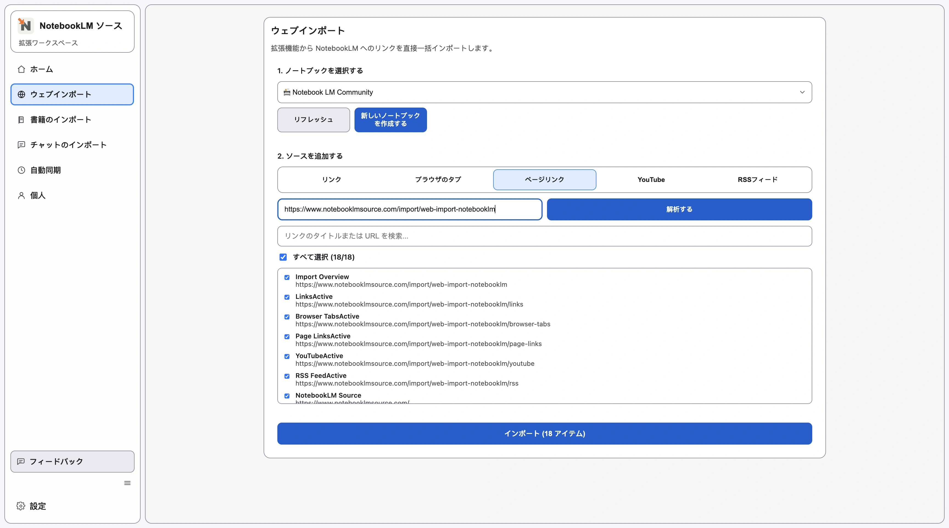The image size is (949, 528).
Task: Switch to the RSSフィード tab
Action: tap(757, 180)
